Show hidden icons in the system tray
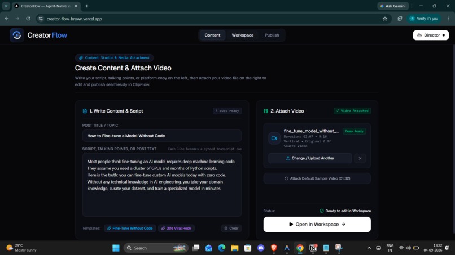 [x=369, y=248]
